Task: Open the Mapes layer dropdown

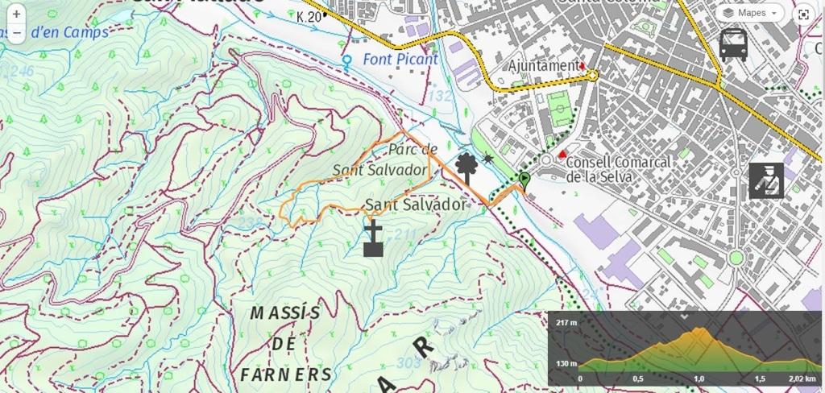Action: coord(750,13)
